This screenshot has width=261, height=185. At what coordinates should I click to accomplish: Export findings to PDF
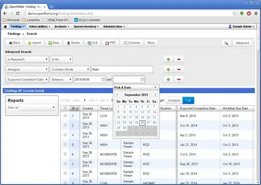tap(110, 43)
